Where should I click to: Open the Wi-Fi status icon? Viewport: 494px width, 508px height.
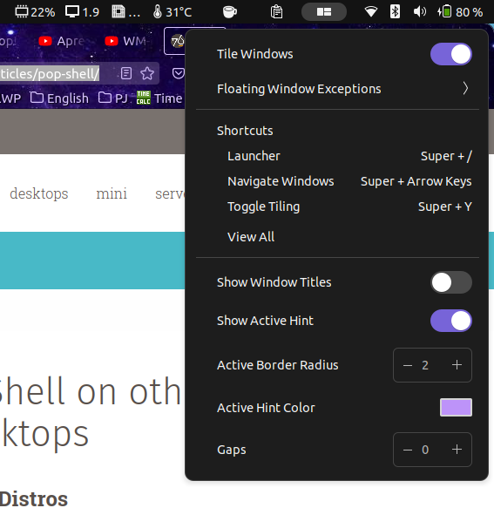click(x=371, y=12)
